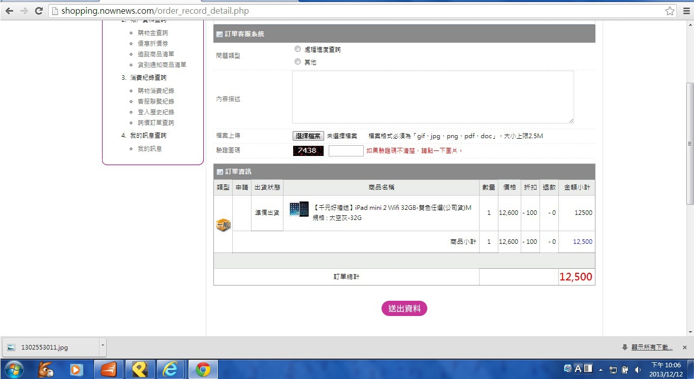The image size is (694, 379).
Task: Submit the form with 送出資料 button
Action: 404,308
